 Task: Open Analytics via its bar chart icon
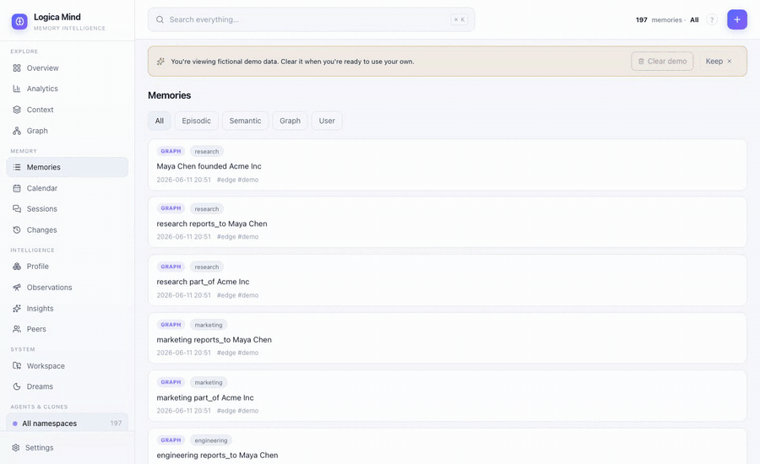click(17, 89)
